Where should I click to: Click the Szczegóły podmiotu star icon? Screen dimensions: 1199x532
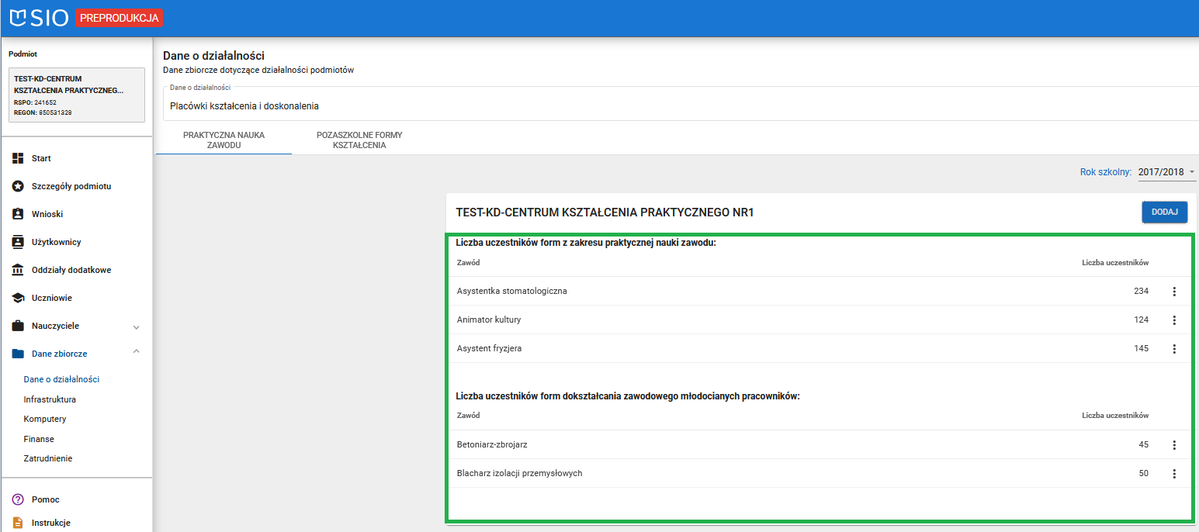pos(18,186)
